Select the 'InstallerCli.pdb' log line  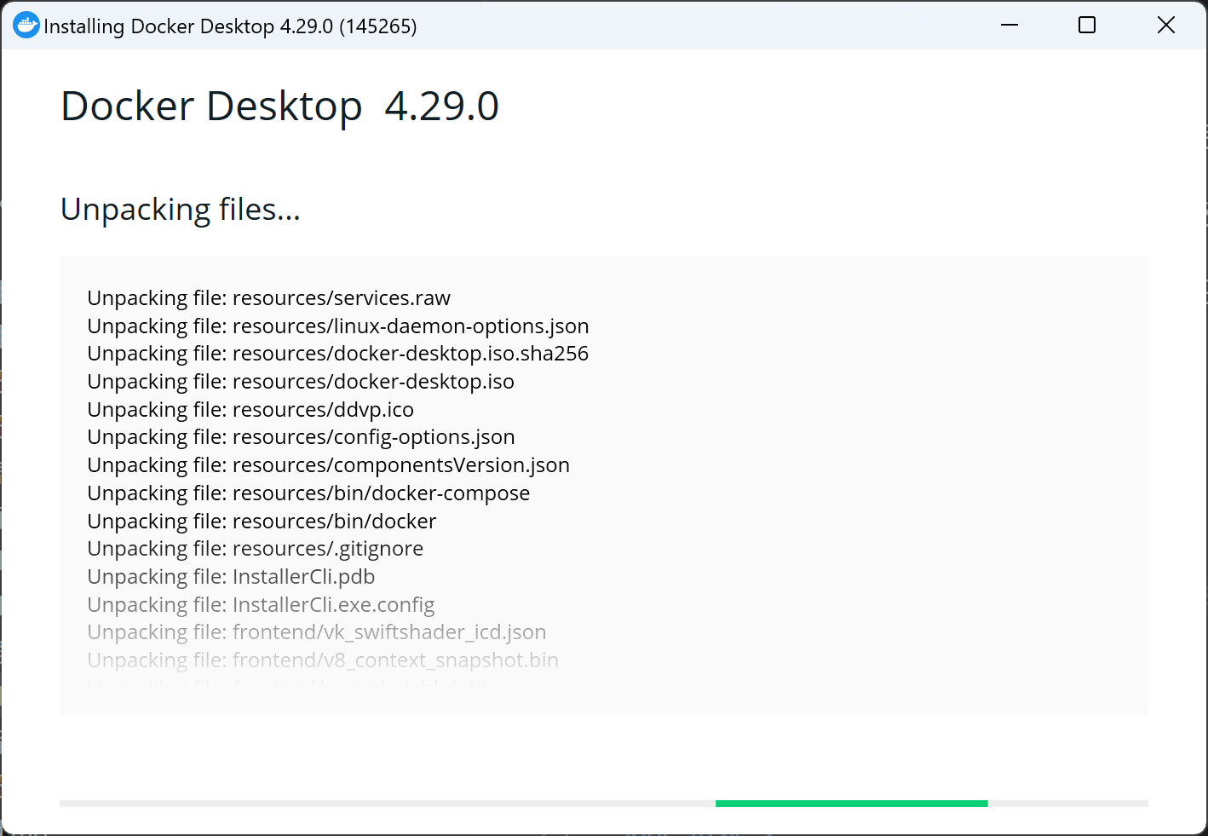tap(231, 577)
